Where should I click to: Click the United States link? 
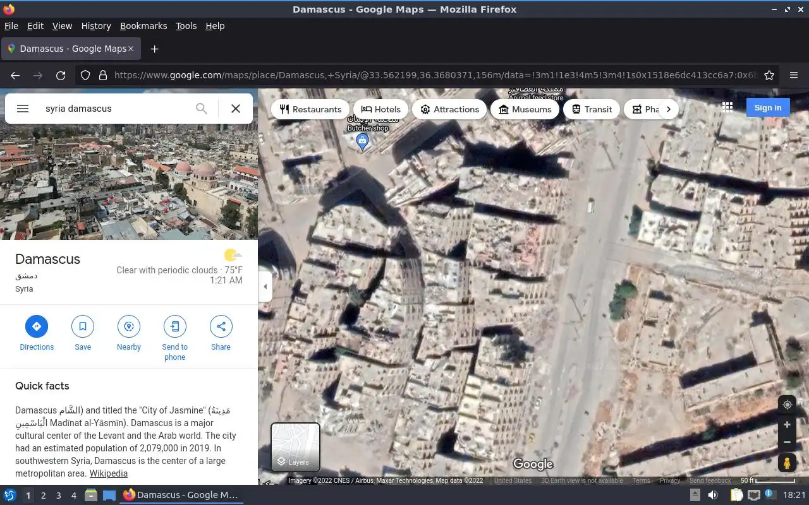coord(513,481)
